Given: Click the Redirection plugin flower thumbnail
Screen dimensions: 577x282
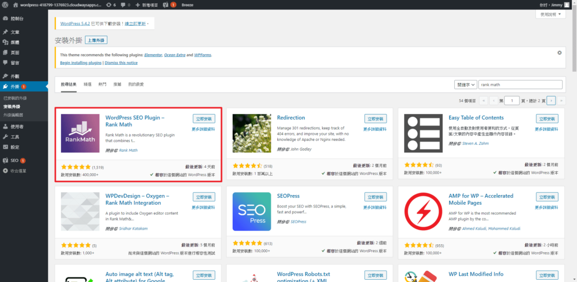Looking at the screenshot, I should (x=252, y=133).
